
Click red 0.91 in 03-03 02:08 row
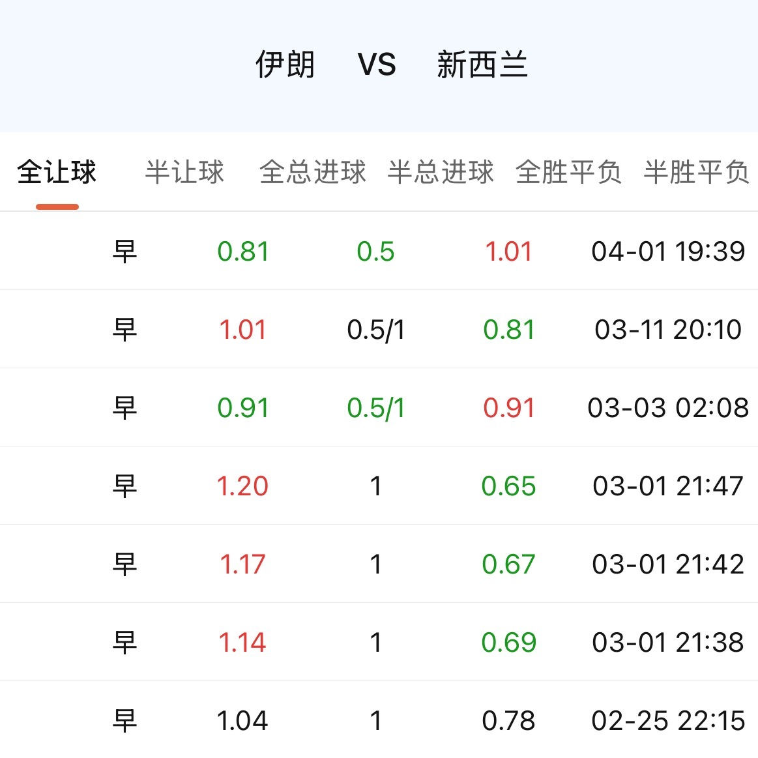point(508,408)
